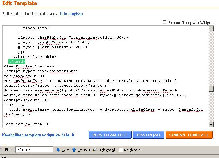The height and width of the screenshot is (158, 219).
Task: Click the #layout #rightCol{width: 35%;} line
Action: point(54,42)
